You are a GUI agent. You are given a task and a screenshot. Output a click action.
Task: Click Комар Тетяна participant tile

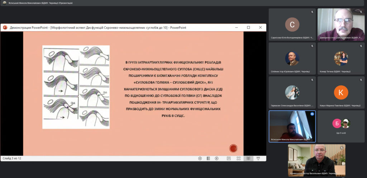[340, 58]
